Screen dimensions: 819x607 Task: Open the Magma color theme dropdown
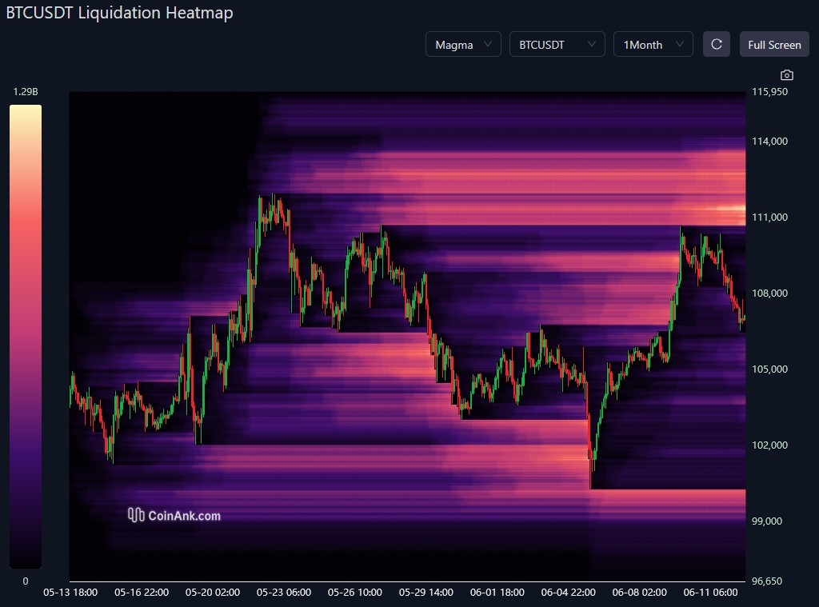coord(463,45)
